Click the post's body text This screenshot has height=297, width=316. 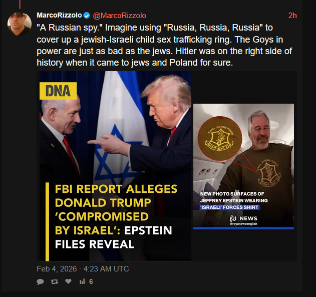point(164,45)
